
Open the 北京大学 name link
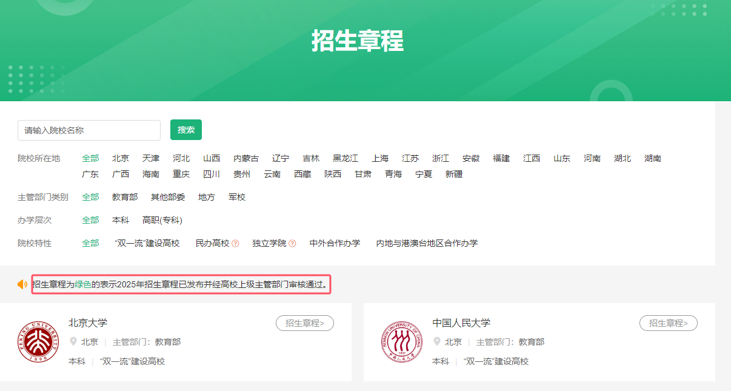click(88, 322)
